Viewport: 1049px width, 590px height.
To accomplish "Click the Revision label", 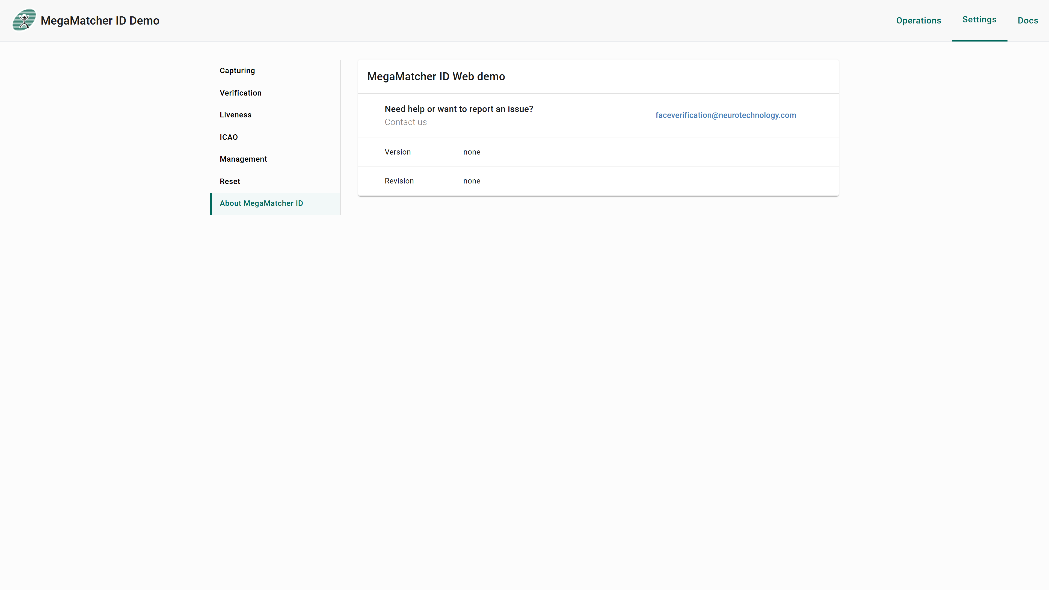I will point(399,181).
